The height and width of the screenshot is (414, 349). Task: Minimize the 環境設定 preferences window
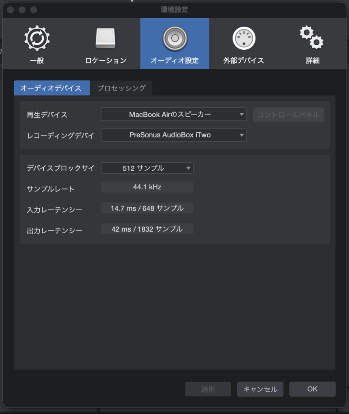[x=22, y=10]
